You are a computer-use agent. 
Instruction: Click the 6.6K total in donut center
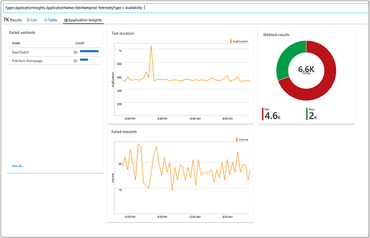click(x=306, y=69)
